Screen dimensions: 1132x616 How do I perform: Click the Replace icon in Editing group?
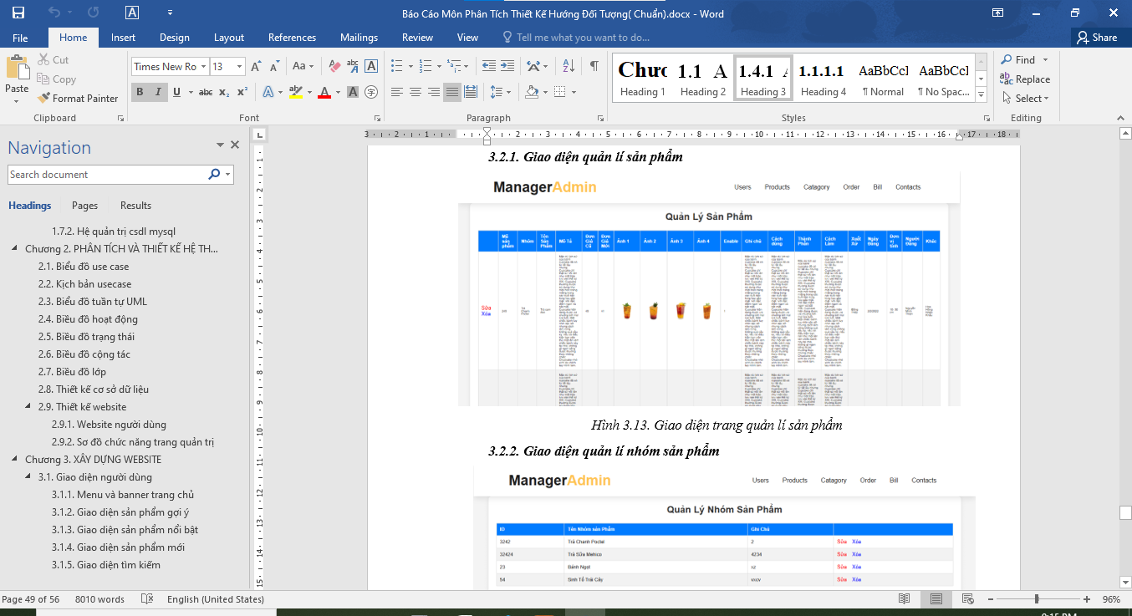click(x=1022, y=79)
